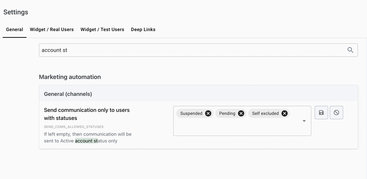367x179 pixels.
Task: Focus the settings search field
Action: tap(191, 50)
